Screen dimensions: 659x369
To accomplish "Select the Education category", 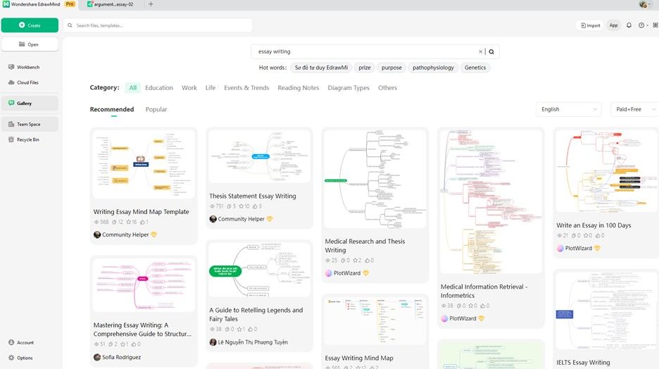I will click(x=159, y=88).
